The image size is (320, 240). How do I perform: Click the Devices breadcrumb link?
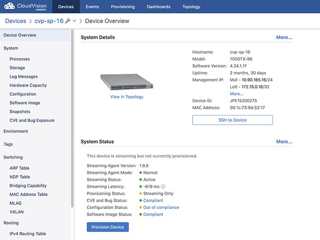click(x=16, y=21)
